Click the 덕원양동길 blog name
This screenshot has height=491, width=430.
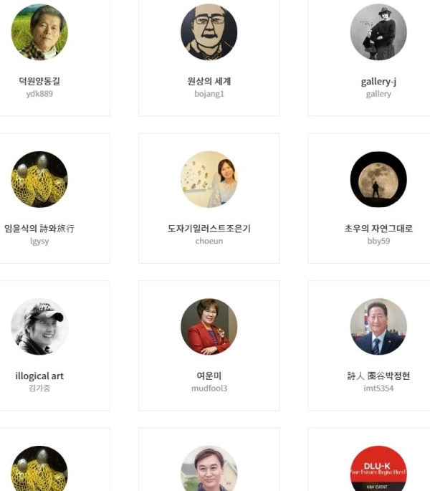(x=39, y=82)
